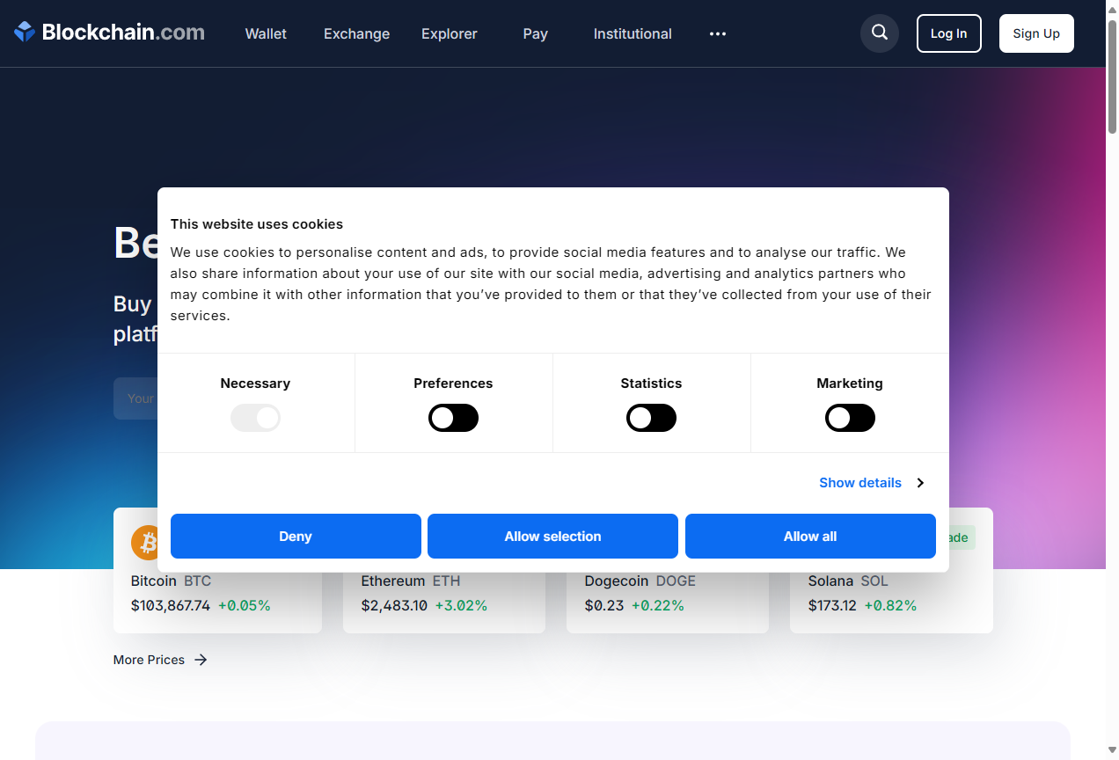
Task: Confirm cookie selection with Allow selection
Action: coord(552,536)
